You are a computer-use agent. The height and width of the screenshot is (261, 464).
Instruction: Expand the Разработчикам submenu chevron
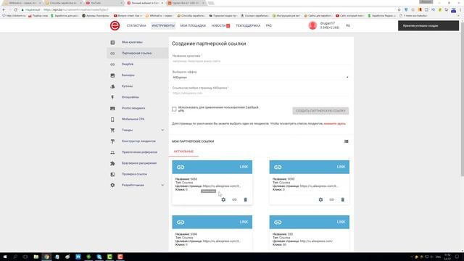click(x=162, y=186)
